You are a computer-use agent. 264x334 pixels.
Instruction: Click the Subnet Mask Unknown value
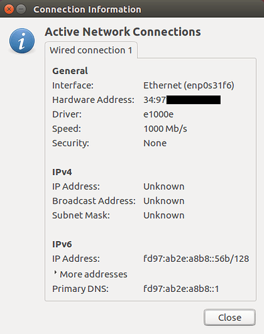click(x=164, y=215)
